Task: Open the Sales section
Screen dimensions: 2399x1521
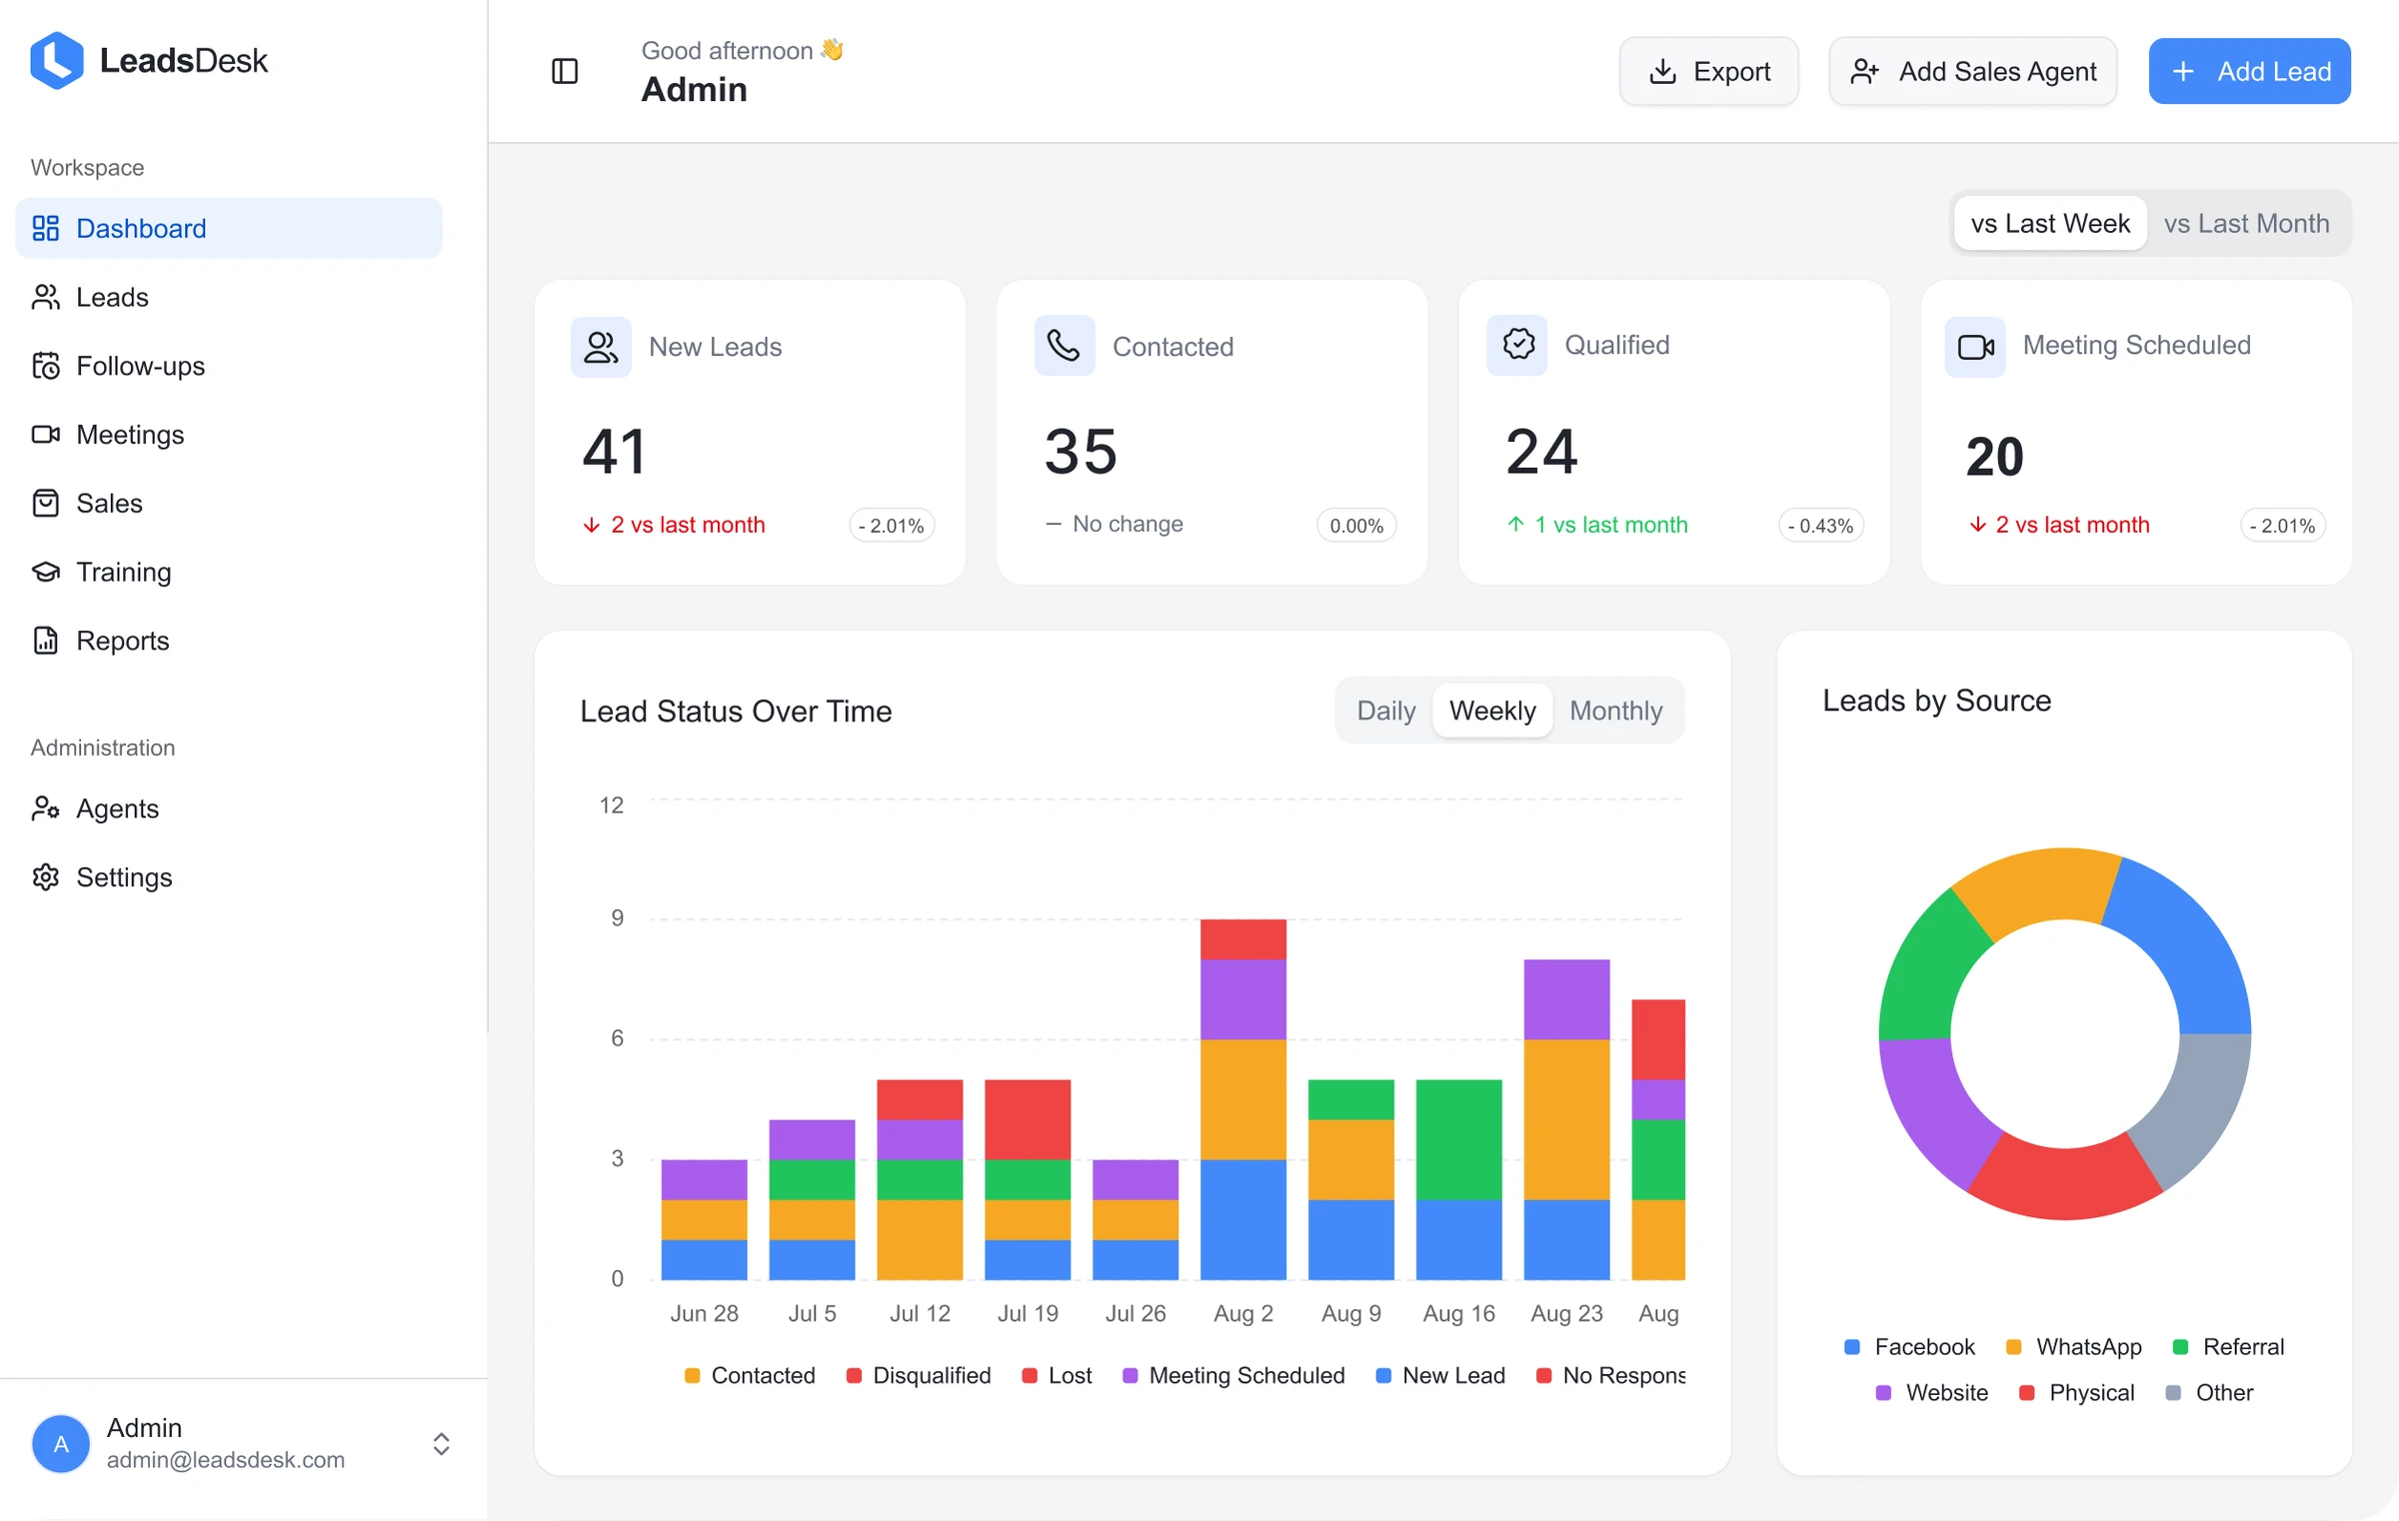Action: pos(229,503)
